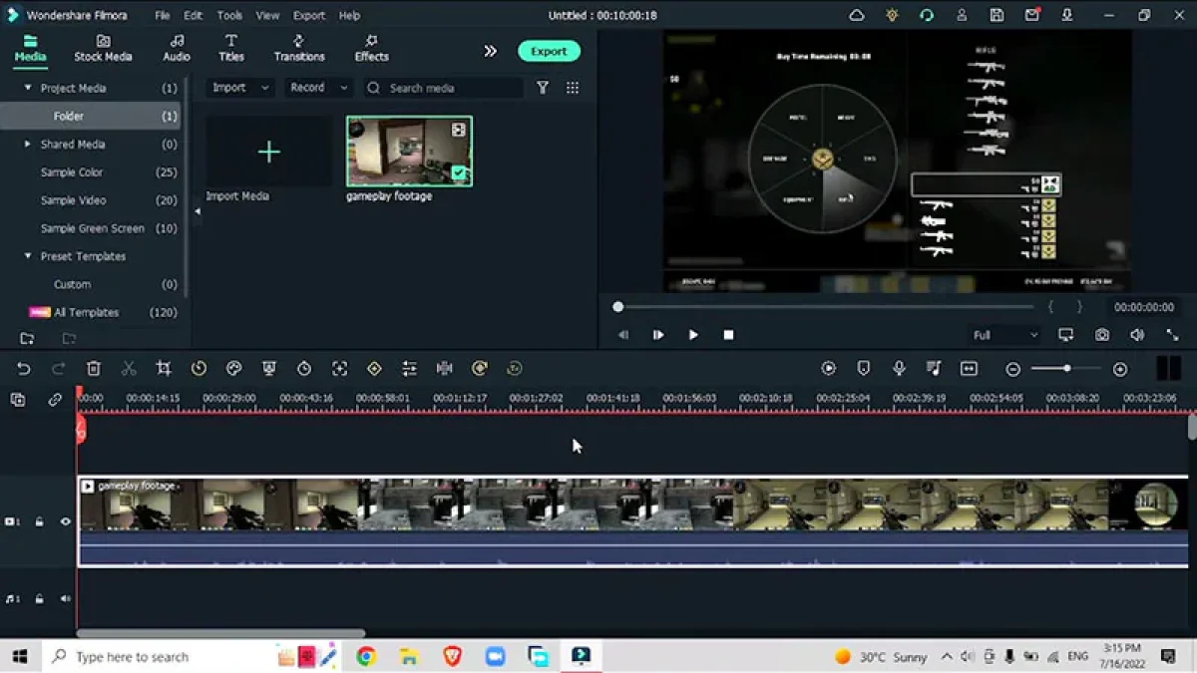Image resolution: width=1197 pixels, height=673 pixels.
Task: Open the voiceover microphone icon
Action: 899,369
